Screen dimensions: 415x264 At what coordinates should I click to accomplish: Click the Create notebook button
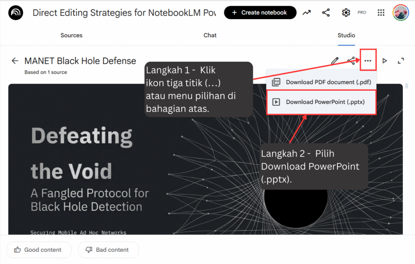pos(260,13)
